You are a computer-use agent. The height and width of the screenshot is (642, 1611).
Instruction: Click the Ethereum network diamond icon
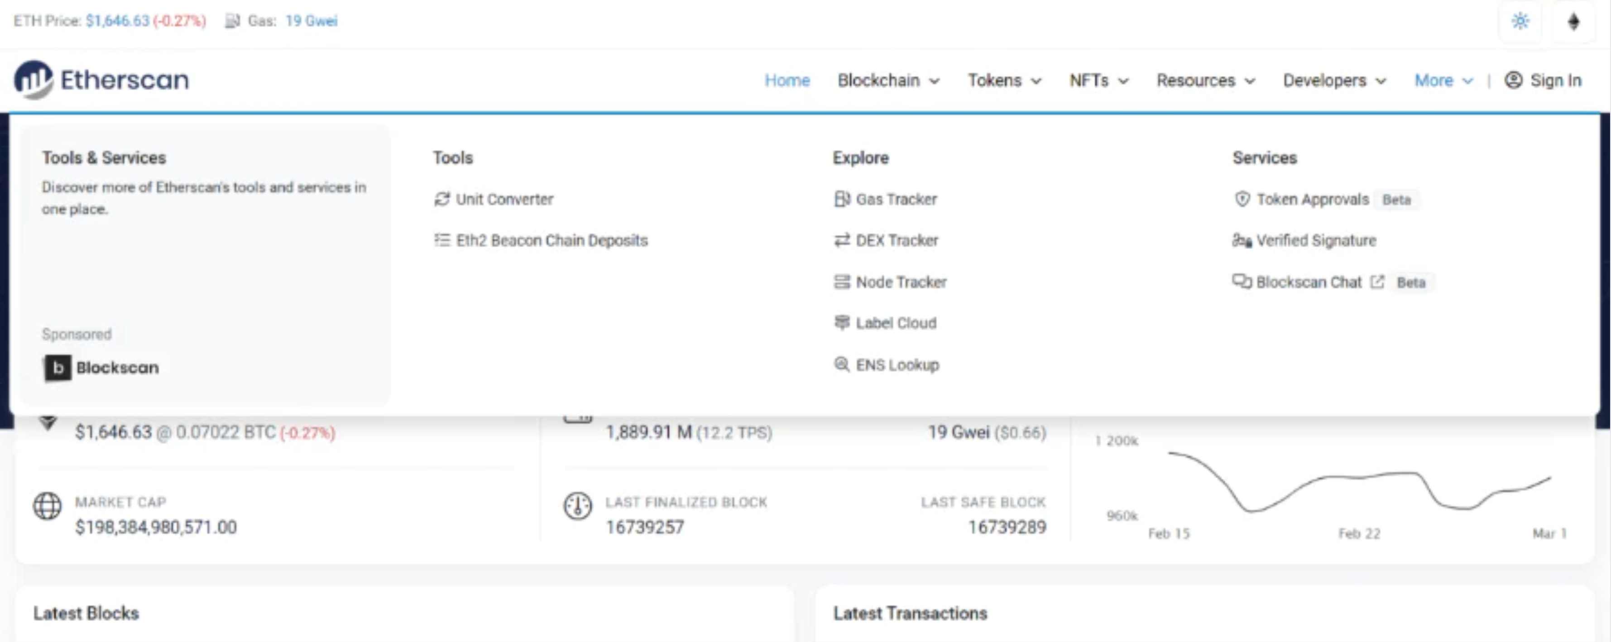pyautogui.click(x=1573, y=21)
